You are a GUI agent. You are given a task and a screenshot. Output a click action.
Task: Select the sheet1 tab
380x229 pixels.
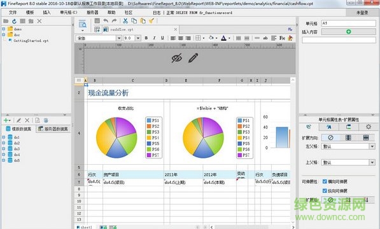coord(84,227)
